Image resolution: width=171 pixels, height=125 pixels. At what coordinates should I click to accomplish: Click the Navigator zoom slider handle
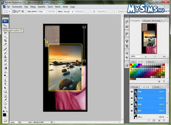click(x=155, y=56)
